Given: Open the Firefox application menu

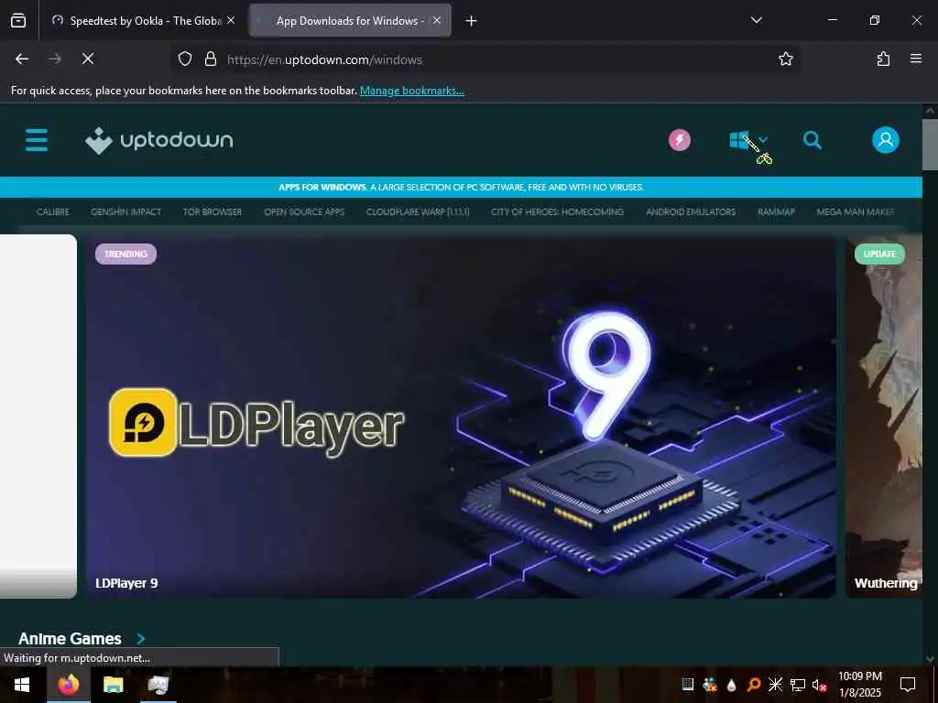Looking at the screenshot, I should (916, 59).
